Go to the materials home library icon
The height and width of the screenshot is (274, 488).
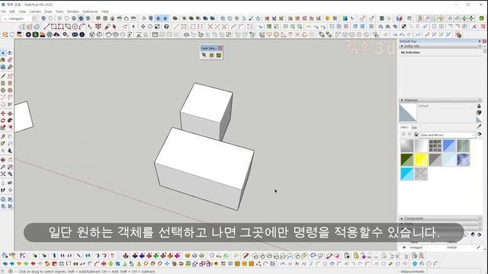click(416, 135)
